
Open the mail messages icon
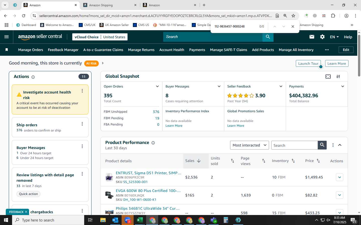pos(312,37)
